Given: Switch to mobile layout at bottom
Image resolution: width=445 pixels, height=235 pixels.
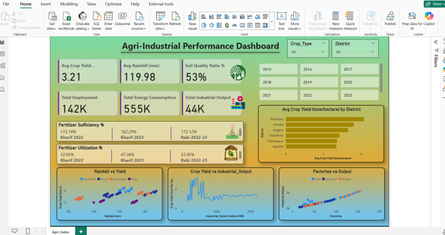Looking at the screenshot, I should (x=28, y=231).
